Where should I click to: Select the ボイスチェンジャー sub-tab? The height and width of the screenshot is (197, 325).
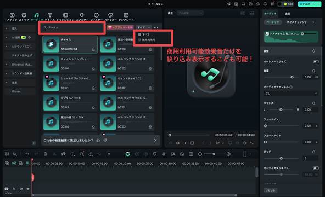click(x=298, y=22)
